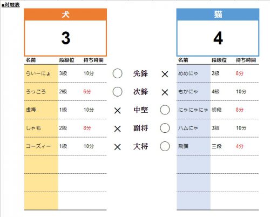This screenshot has height=217, width=270.
Task: Select the circle mark left of 次鋒
Action: pos(117,92)
